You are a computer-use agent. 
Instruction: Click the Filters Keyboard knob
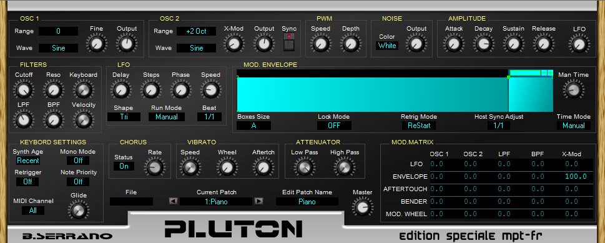(x=83, y=89)
